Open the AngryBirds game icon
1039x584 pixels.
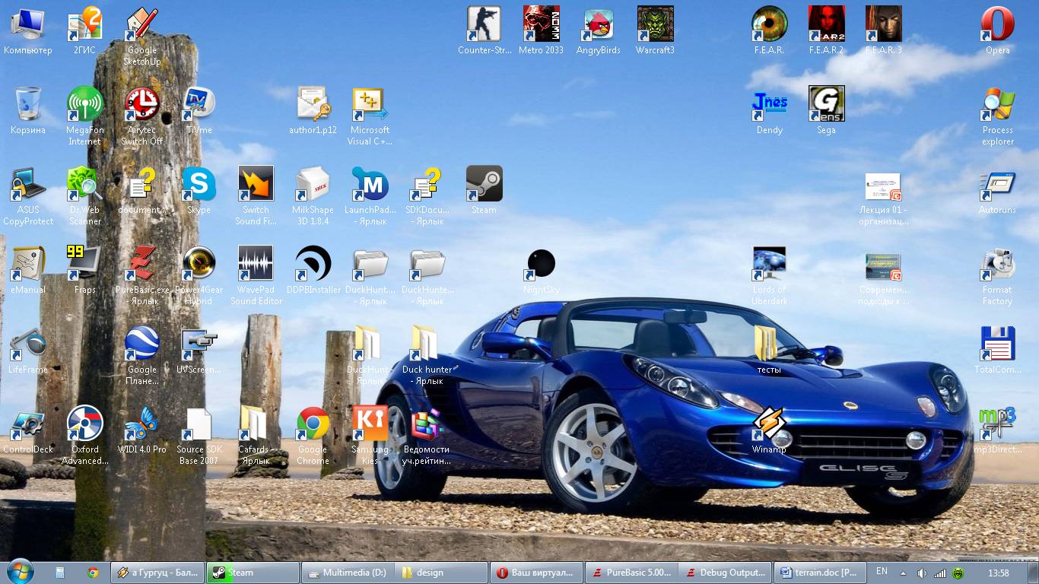pos(599,25)
